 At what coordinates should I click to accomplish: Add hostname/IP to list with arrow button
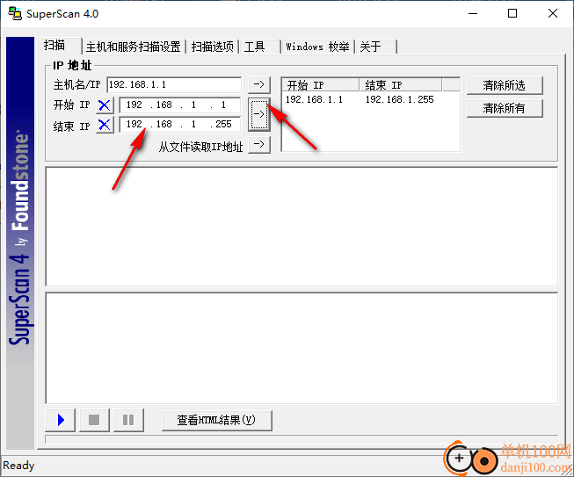[259, 84]
